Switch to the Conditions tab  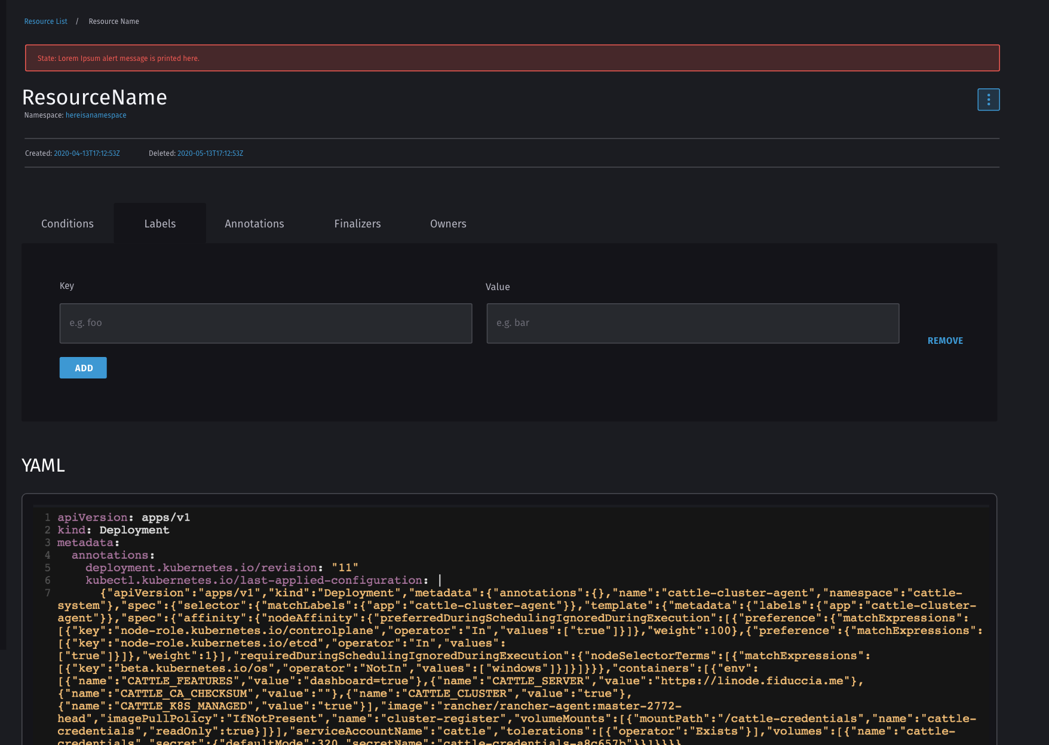[67, 223]
